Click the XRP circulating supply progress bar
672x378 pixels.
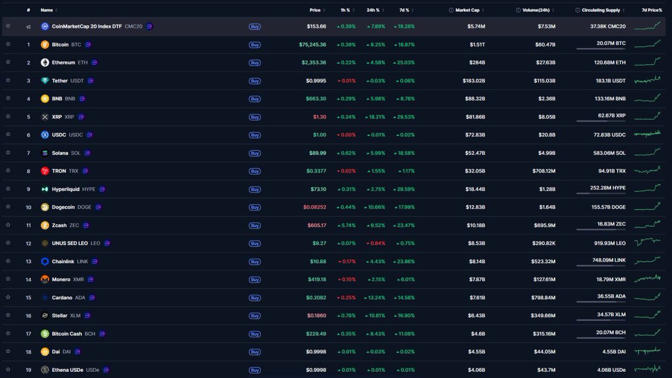pyautogui.click(x=601, y=121)
